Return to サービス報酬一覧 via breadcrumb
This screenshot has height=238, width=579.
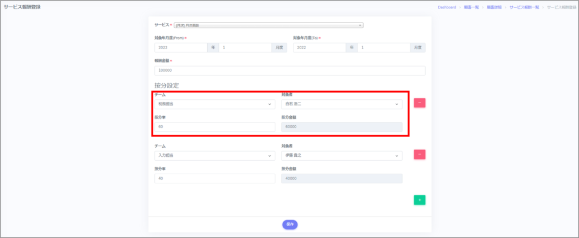[524, 7]
